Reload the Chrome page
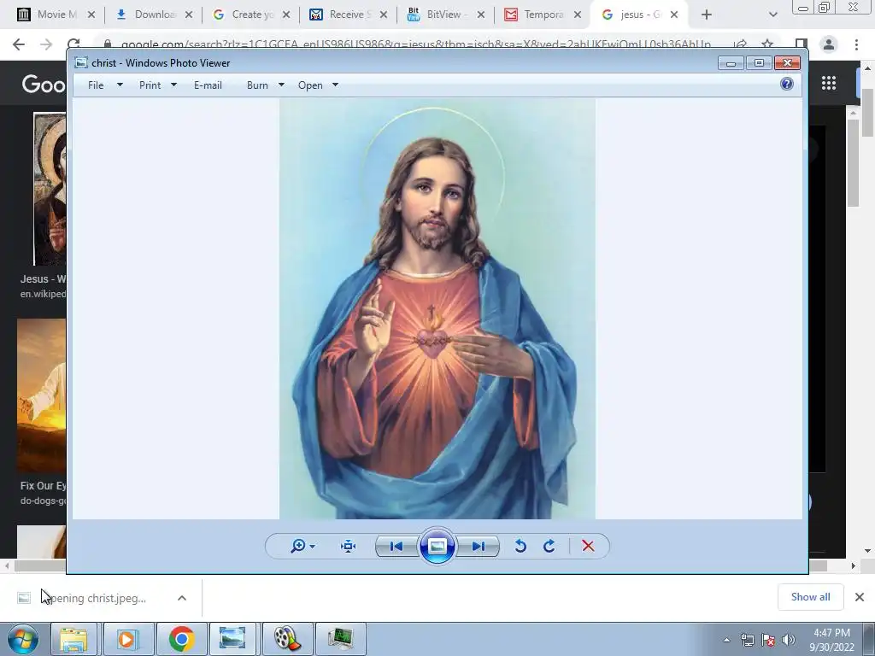The height and width of the screenshot is (656, 875). pyautogui.click(x=73, y=44)
